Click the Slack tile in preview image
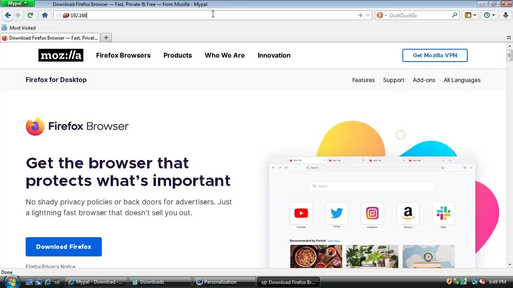The height and width of the screenshot is (288, 513). pos(443,213)
